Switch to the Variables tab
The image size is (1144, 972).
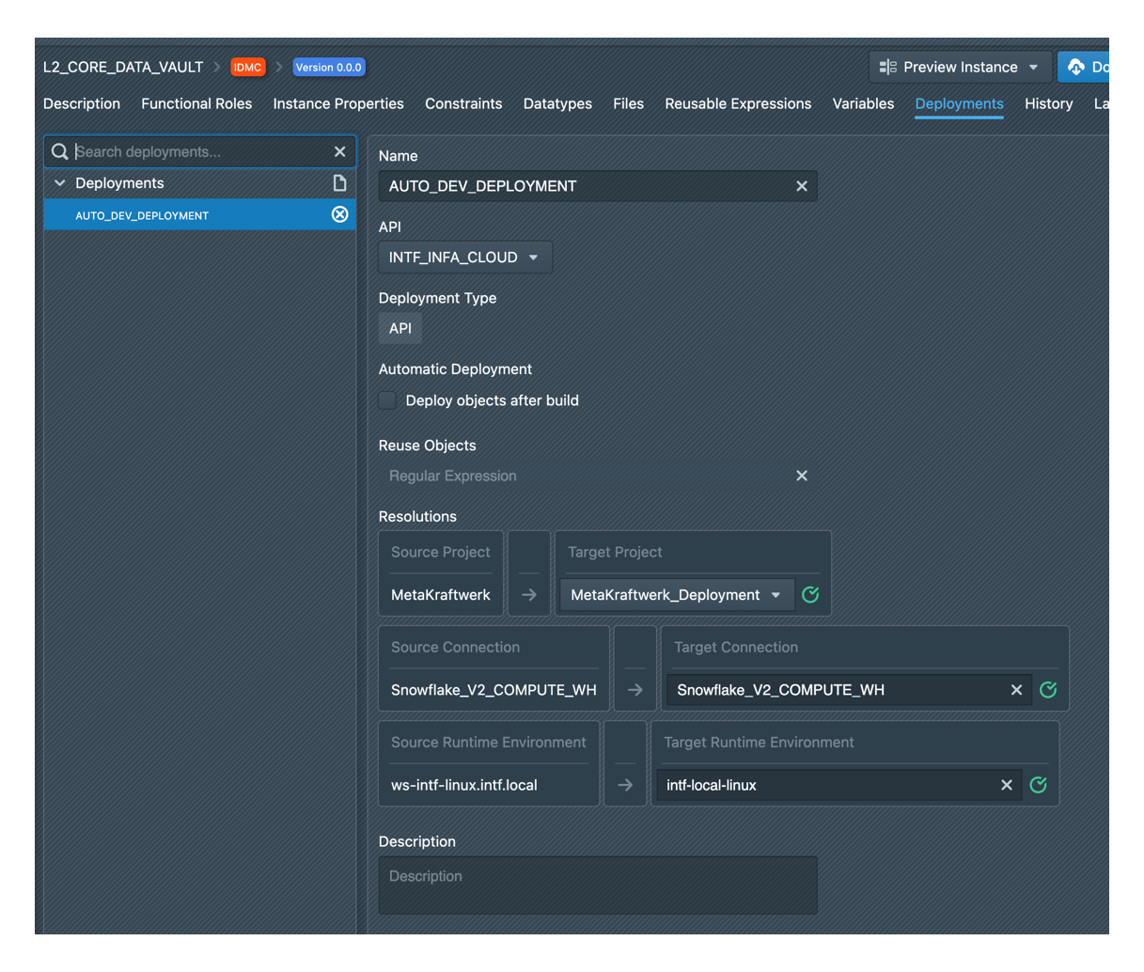tap(862, 103)
